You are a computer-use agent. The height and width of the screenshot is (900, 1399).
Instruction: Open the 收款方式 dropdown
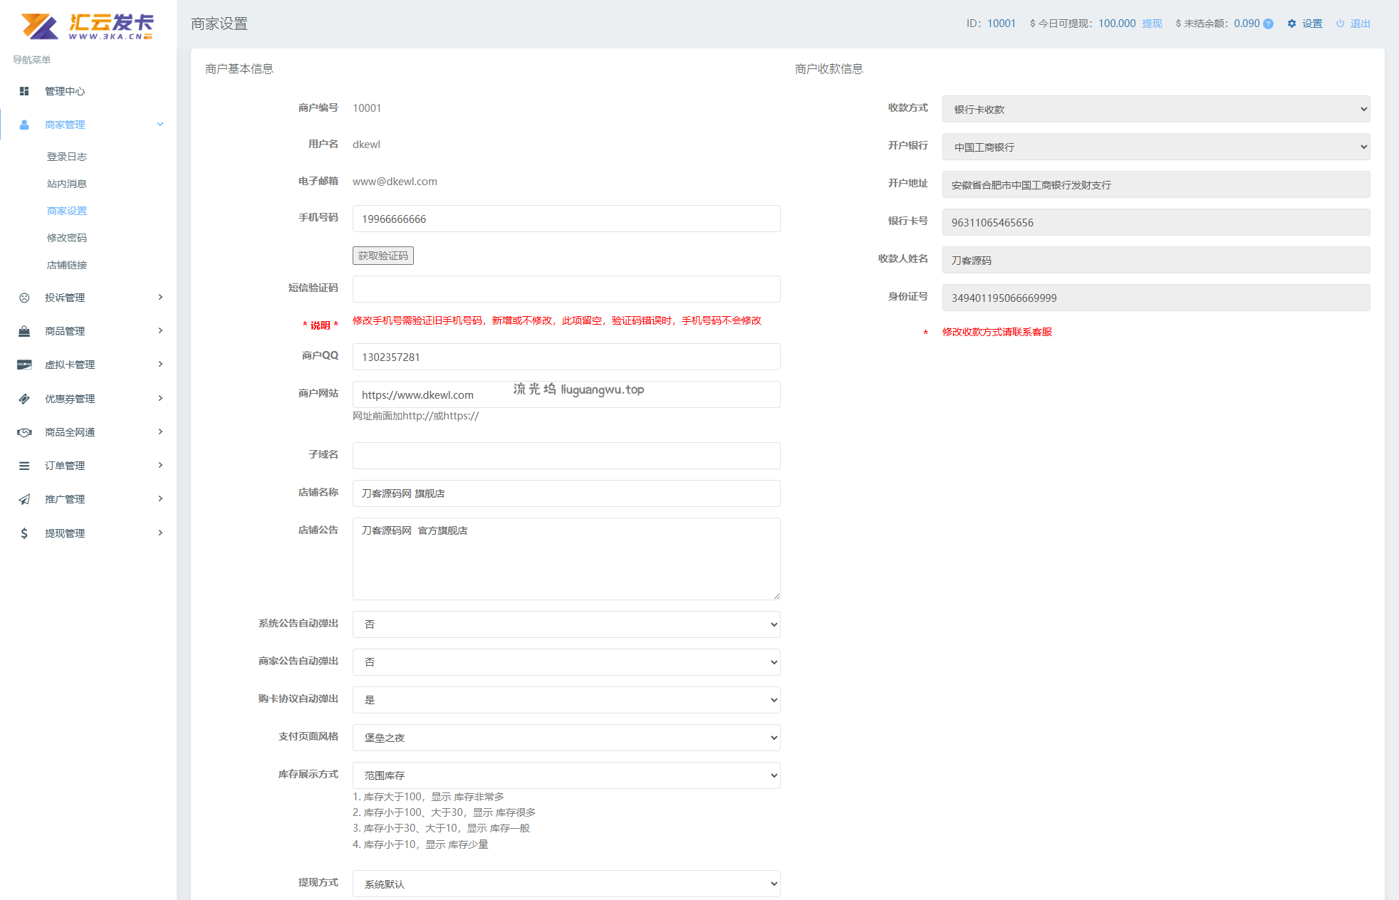coord(1155,109)
